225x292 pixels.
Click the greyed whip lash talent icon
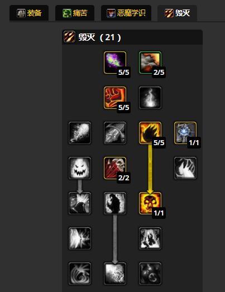[115, 133]
